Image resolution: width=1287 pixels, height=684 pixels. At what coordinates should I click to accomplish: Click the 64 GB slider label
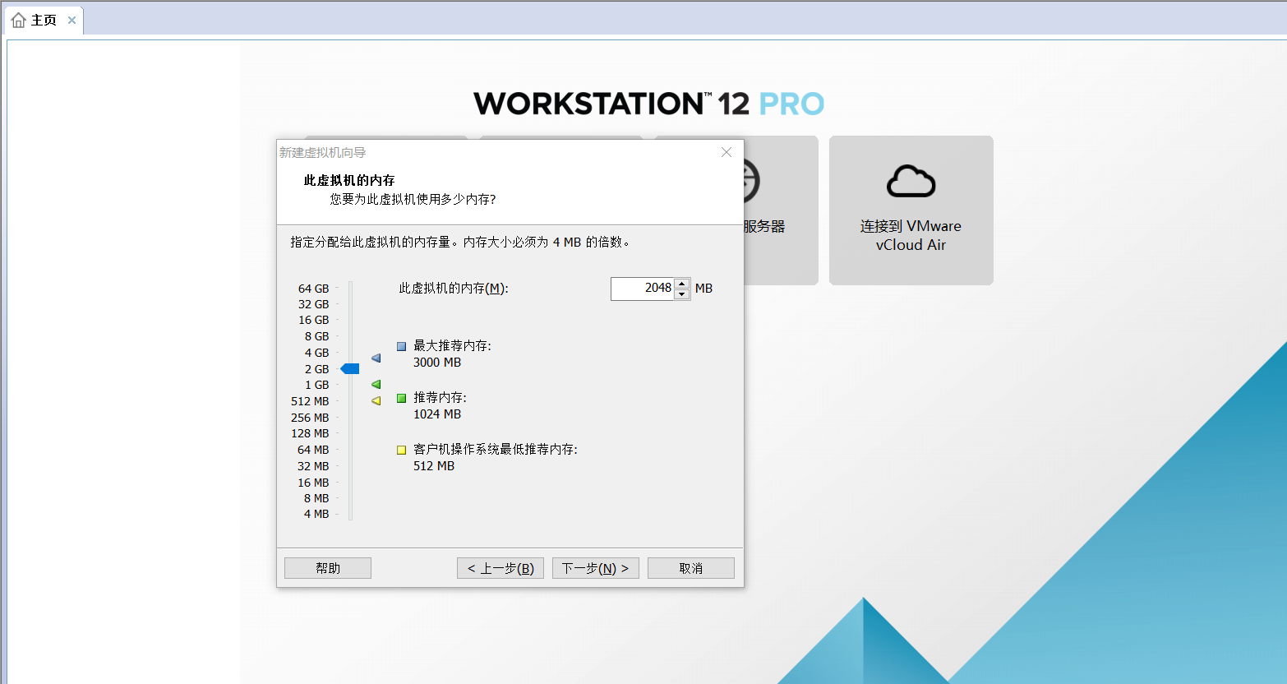313,289
